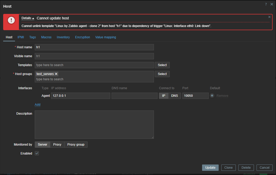Collapse the error Details section

click(28, 18)
